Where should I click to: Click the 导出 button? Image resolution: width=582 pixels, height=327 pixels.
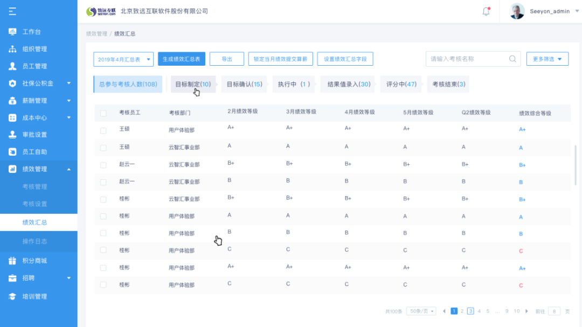(x=227, y=59)
